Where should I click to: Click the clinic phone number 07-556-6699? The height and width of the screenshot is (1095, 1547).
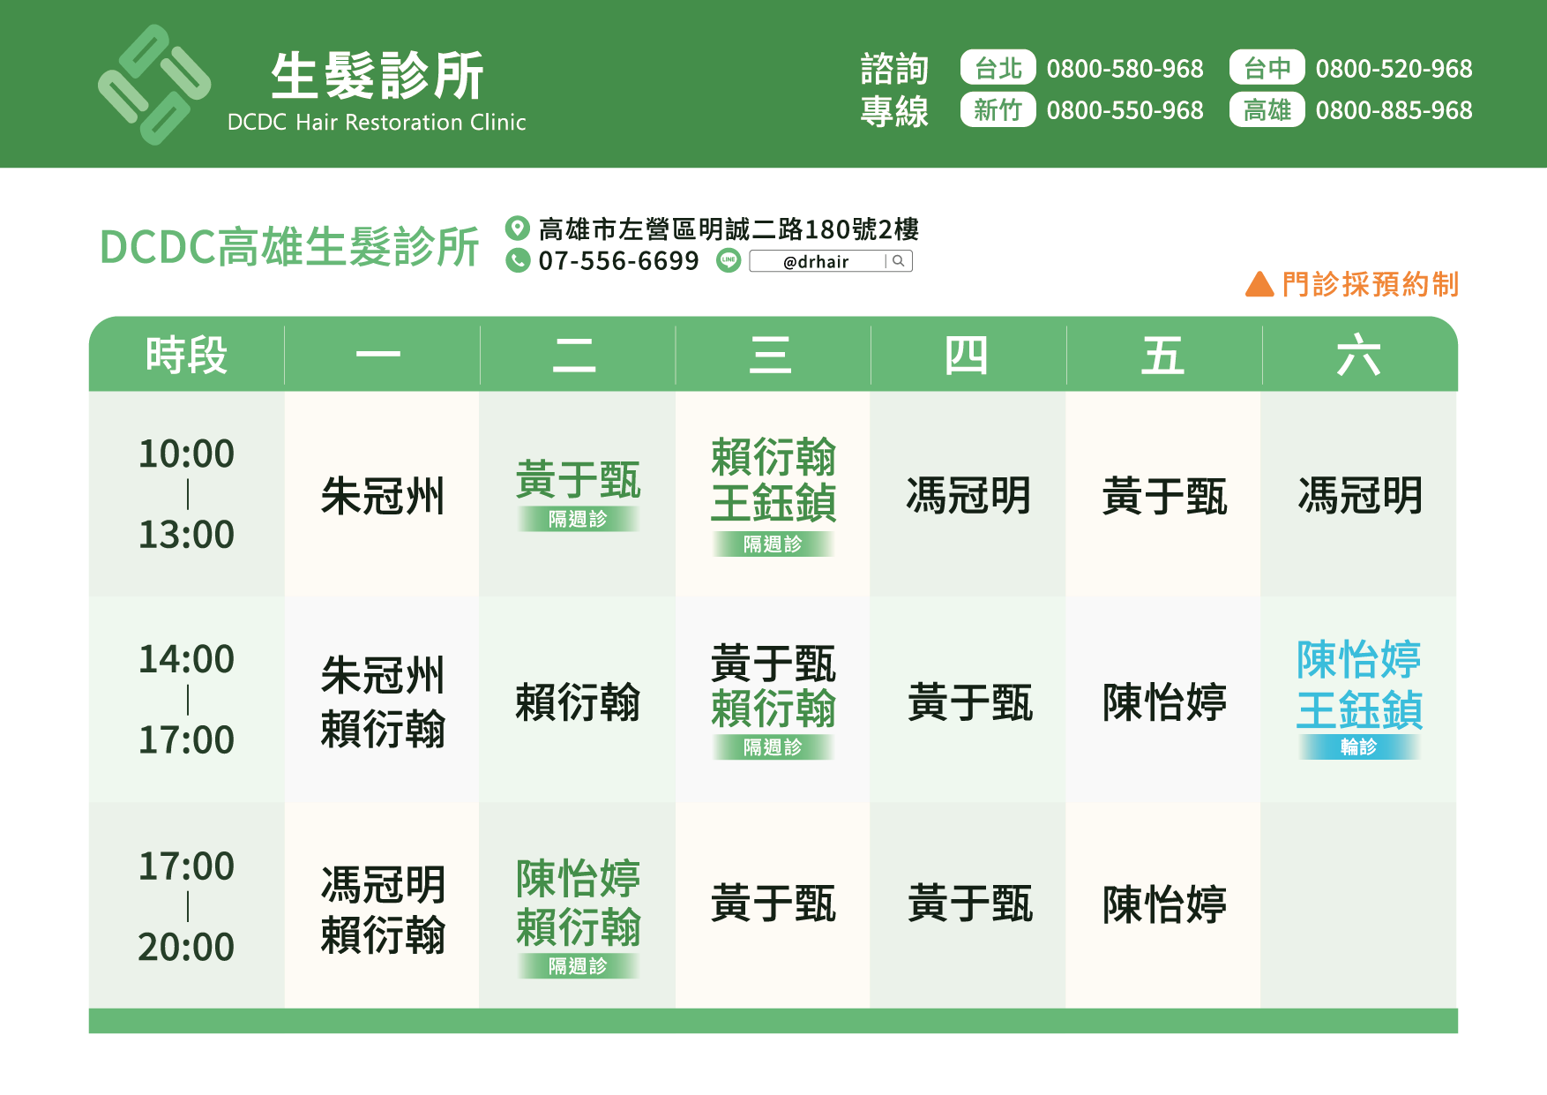(618, 261)
